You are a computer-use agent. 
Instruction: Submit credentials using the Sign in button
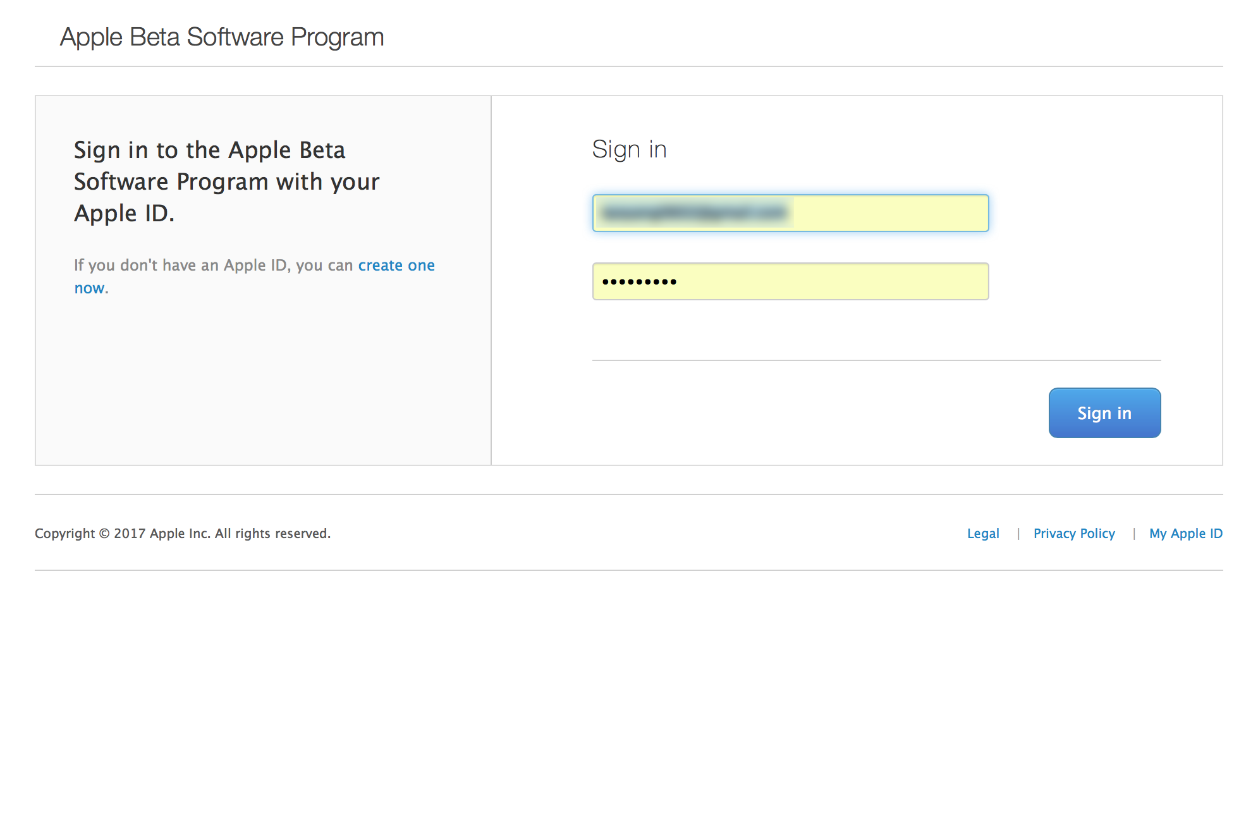pos(1104,412)
